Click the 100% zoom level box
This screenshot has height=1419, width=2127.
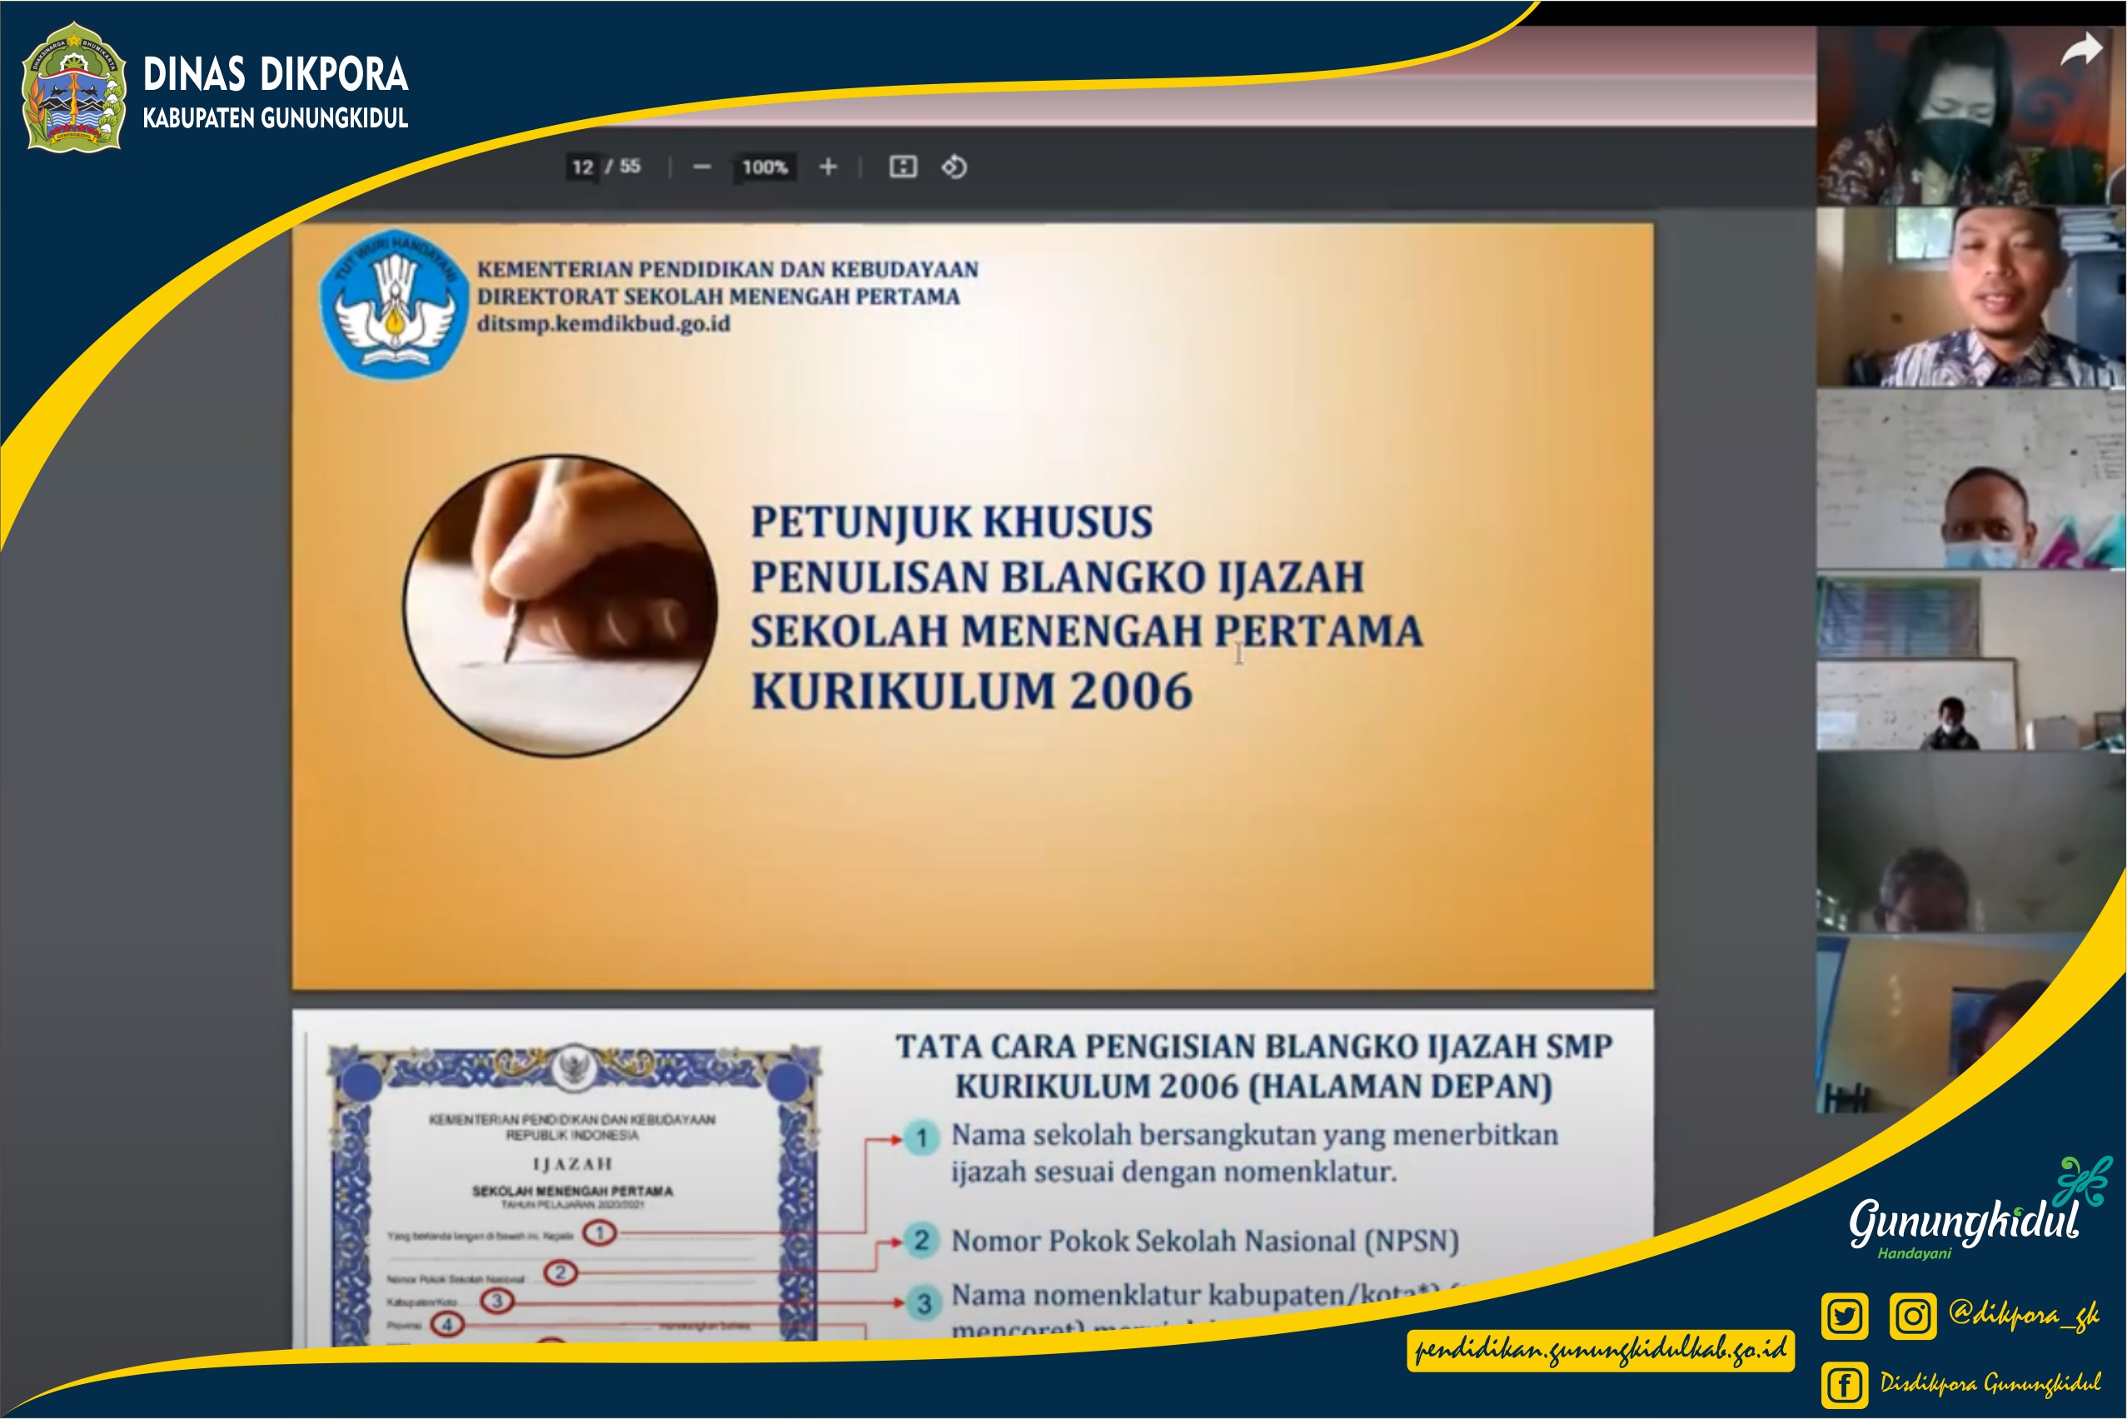pos(765,167)
